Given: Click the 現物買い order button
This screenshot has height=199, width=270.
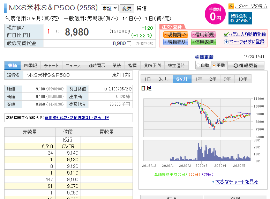Looking at the screenshot, I should 175,35.
